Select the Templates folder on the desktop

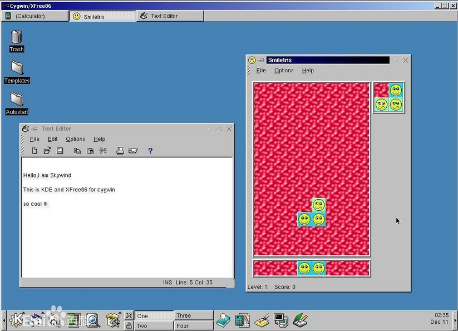(x=17, y=72)
